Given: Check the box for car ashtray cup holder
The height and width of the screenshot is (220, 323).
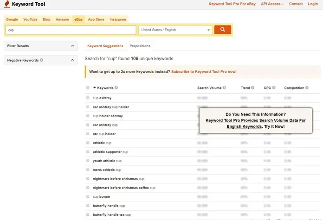Looking at the screenshot, I should click(88, 107).
